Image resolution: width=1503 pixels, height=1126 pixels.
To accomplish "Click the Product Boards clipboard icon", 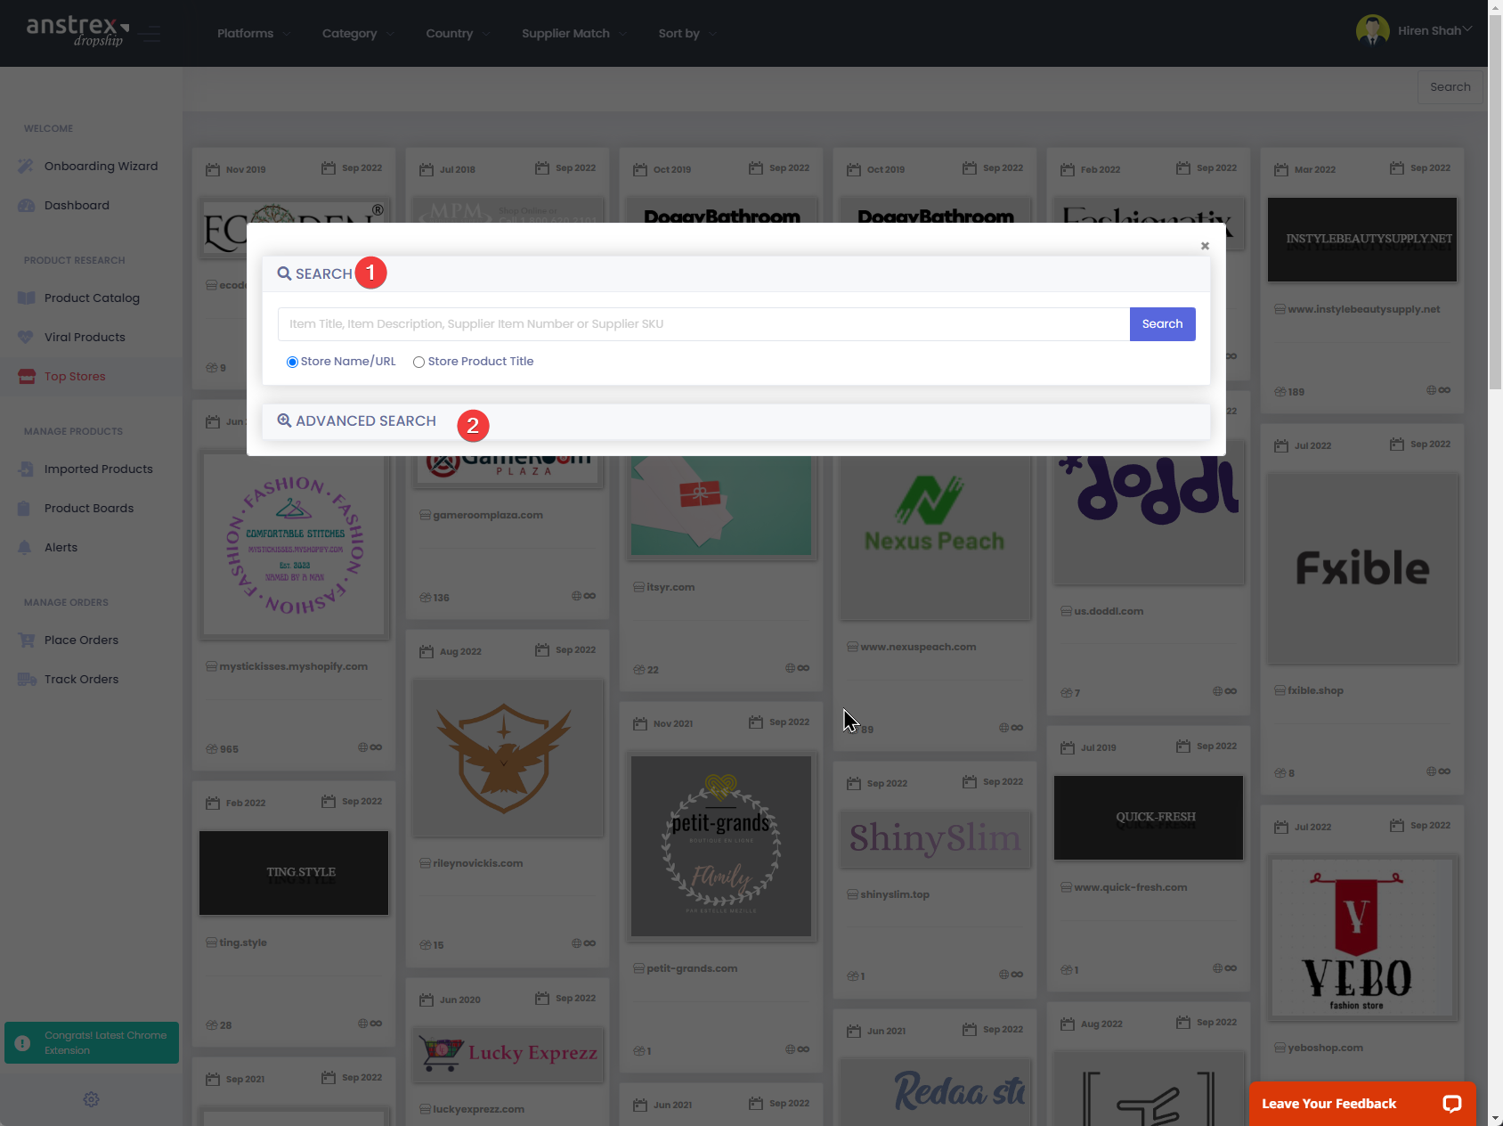I will click(x=26, y=509).
